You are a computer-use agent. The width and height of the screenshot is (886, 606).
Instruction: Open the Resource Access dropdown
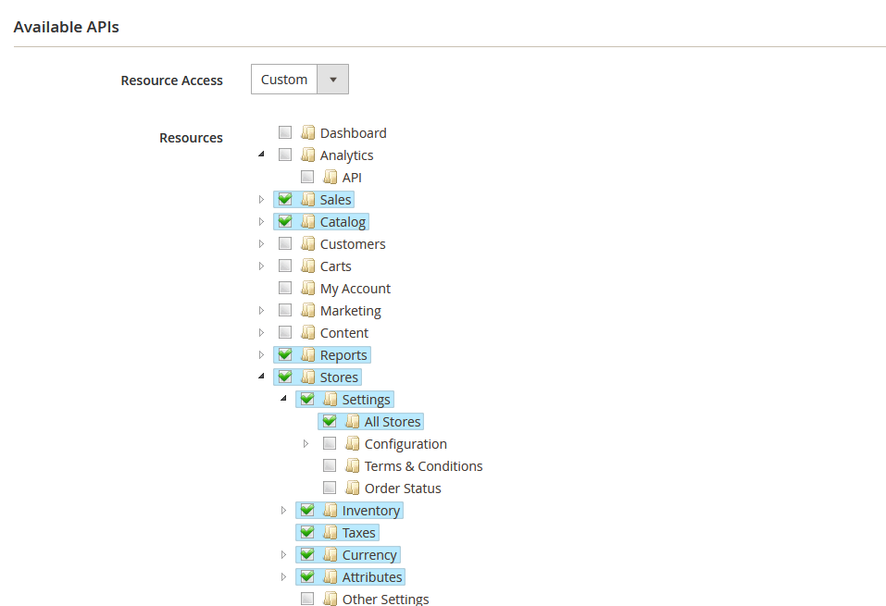point(299,79)
